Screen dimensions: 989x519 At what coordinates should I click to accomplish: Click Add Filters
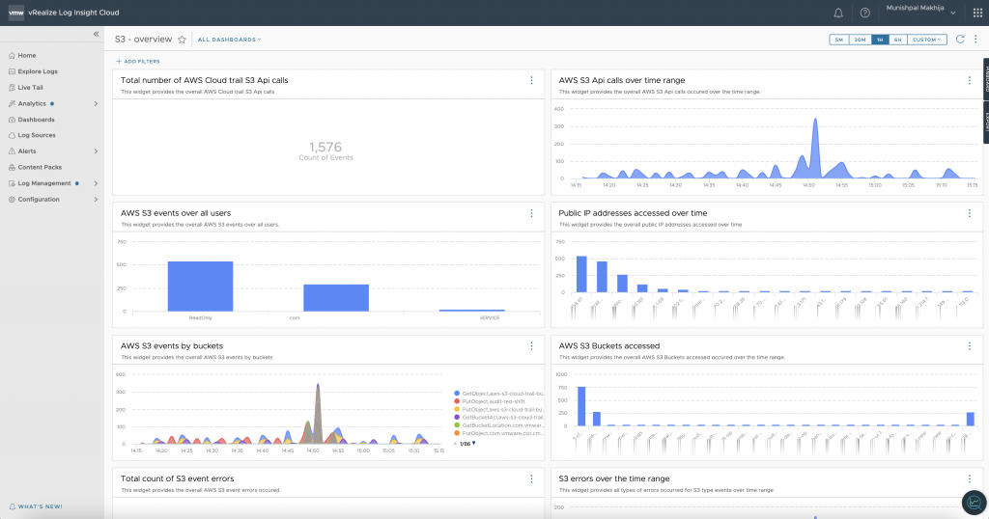[x=138, y=62]
